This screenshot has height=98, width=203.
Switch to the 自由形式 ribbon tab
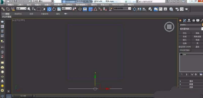18,14
